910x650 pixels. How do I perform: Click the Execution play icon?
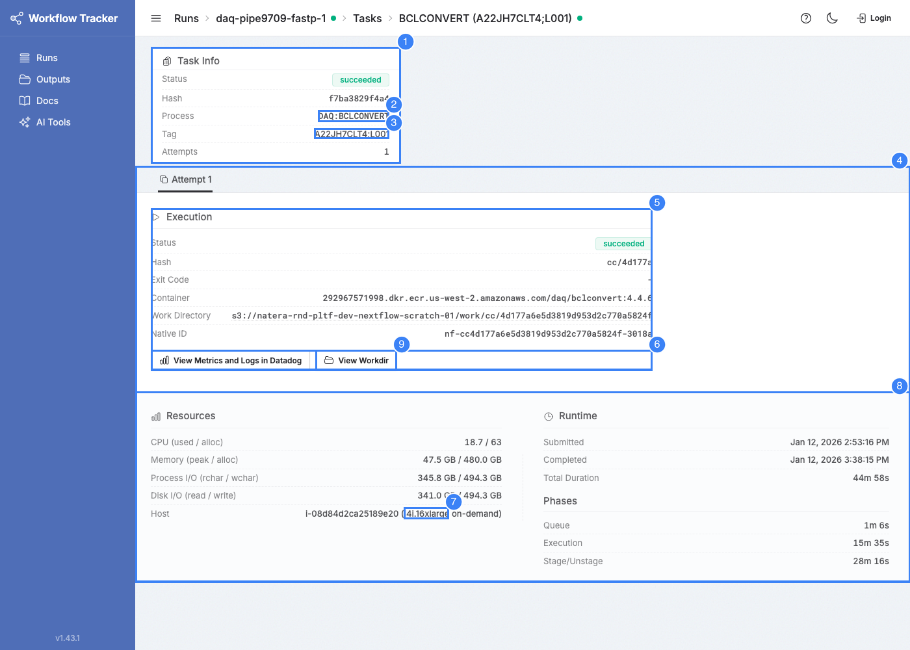[156, 217]
